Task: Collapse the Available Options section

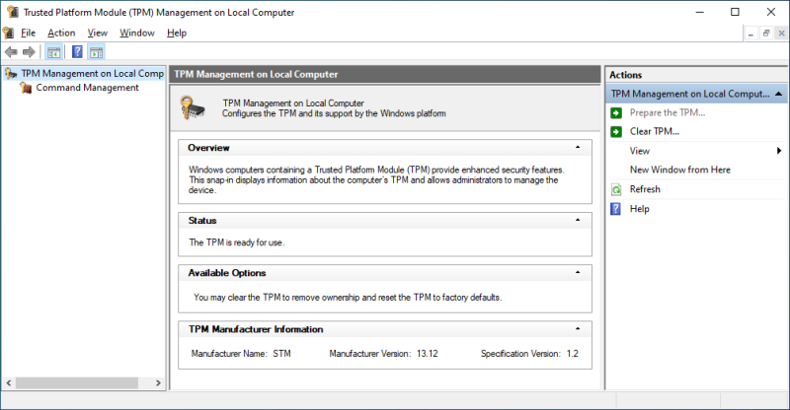Action: (x=578, y=272)
